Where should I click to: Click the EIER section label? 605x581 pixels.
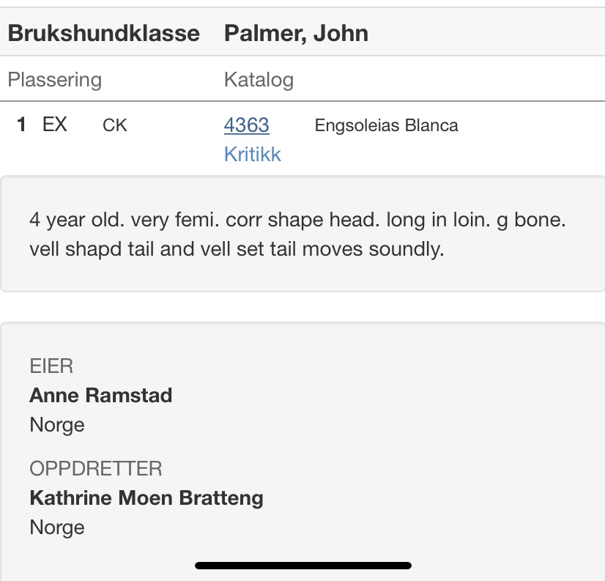click(51, 366)
